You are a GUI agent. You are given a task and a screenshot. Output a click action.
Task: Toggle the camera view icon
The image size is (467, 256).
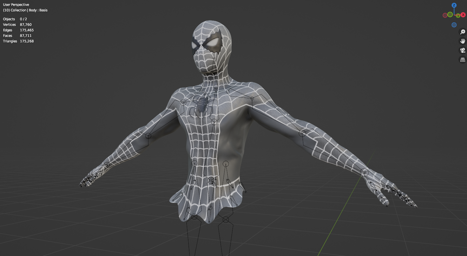pyautogui.click(x=462, y=50)
